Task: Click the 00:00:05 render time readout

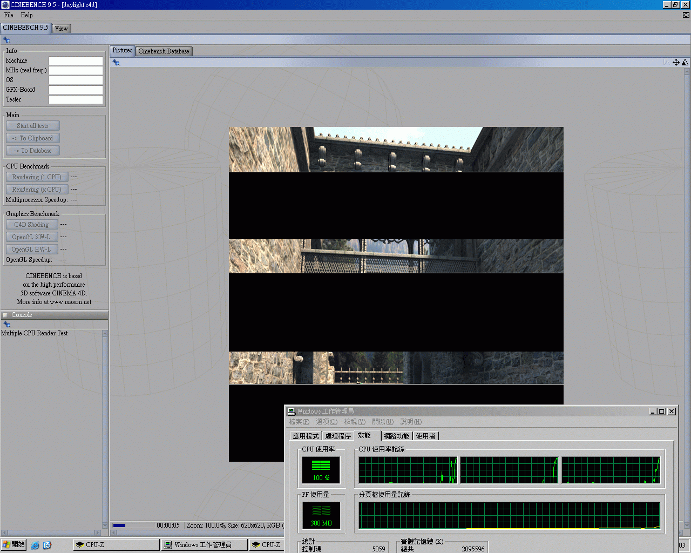Action: coord(168,525)
